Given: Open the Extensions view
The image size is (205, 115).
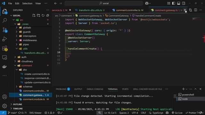Looking at the screenshot, I should click(4, 48).
